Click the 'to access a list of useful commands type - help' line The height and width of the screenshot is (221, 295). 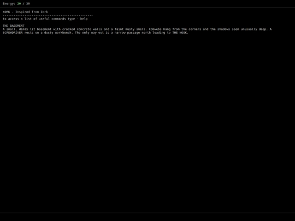point(45,19)
